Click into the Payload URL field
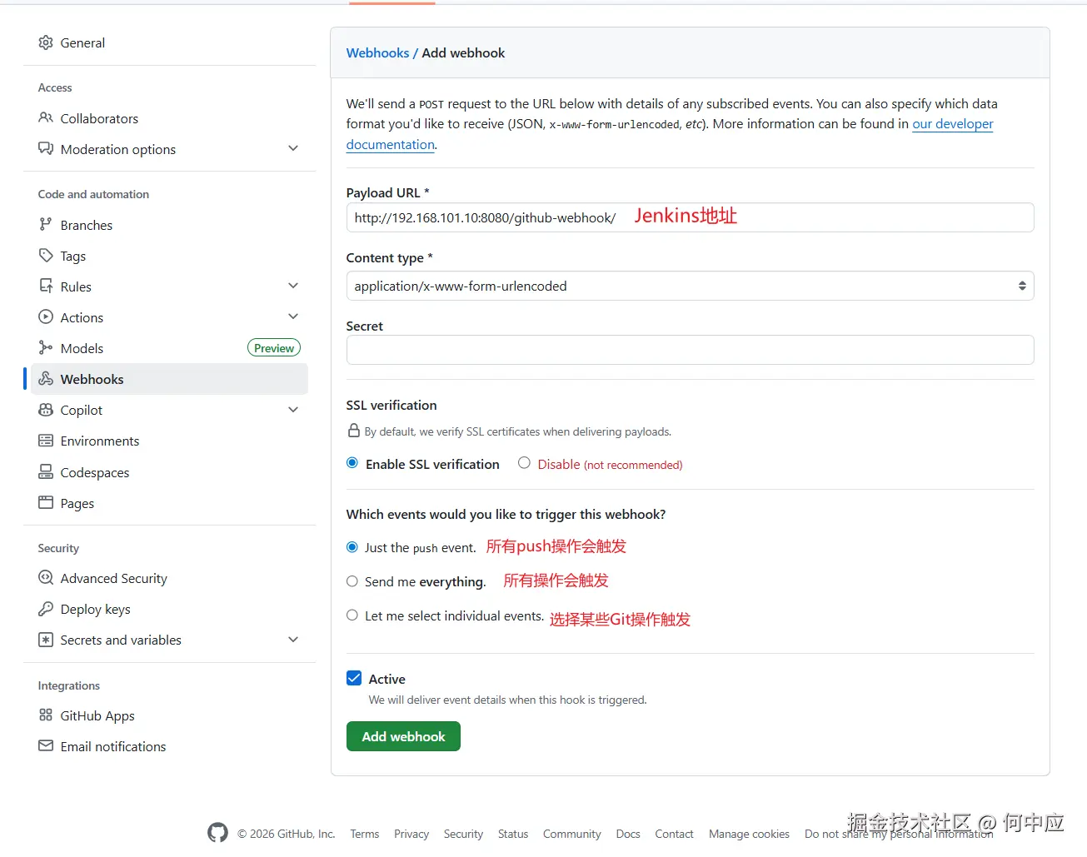The height and width of the screenshot is (857, 1087). (690, 217)
